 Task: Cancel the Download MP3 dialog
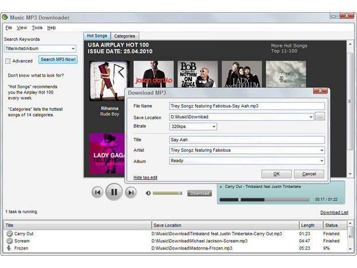[x=309, y=174]
